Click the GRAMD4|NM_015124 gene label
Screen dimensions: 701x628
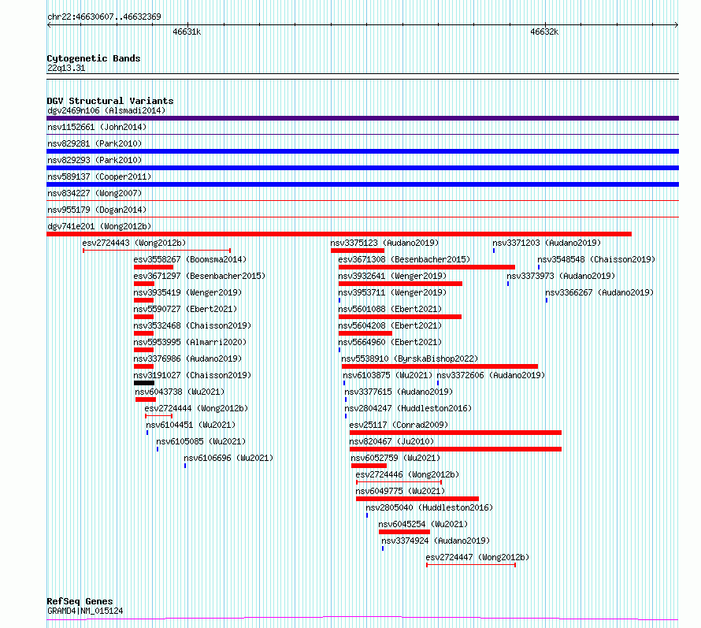tap(85, 611)
